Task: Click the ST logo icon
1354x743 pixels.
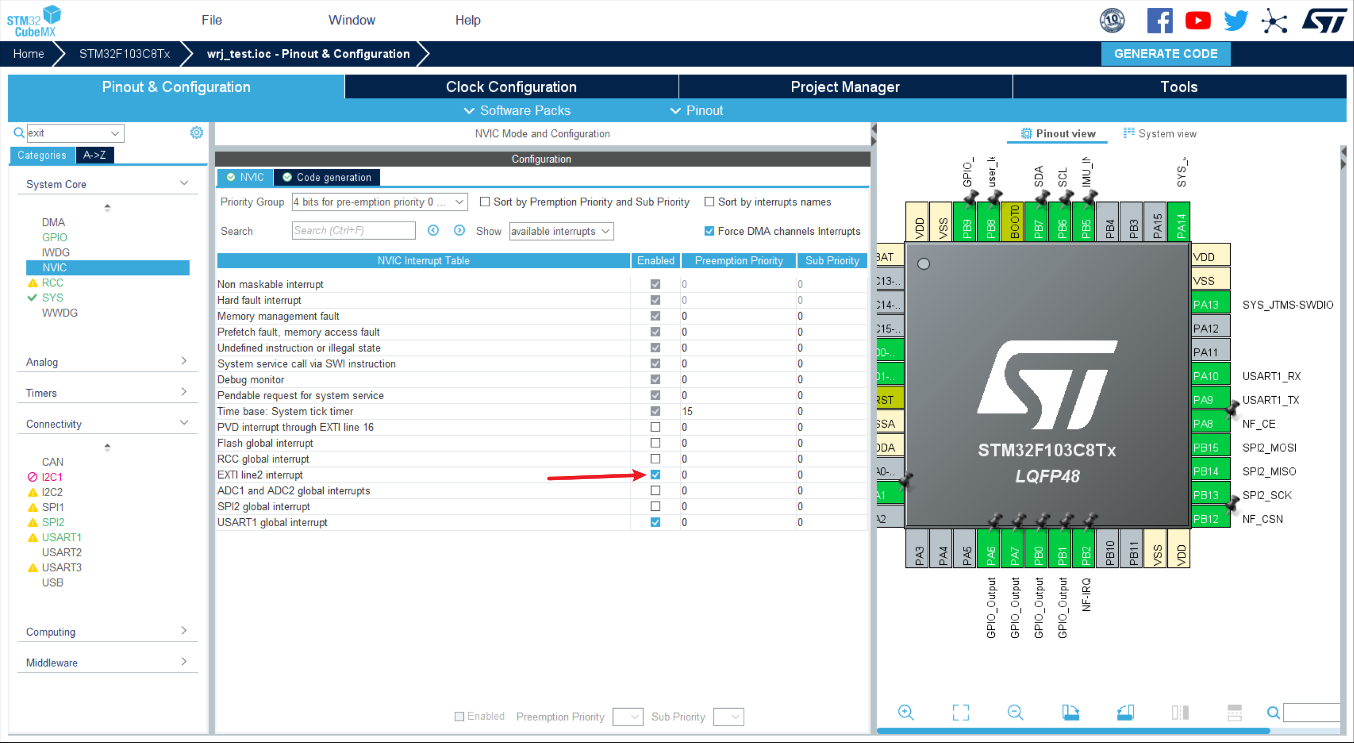Action: [1324, 21]
